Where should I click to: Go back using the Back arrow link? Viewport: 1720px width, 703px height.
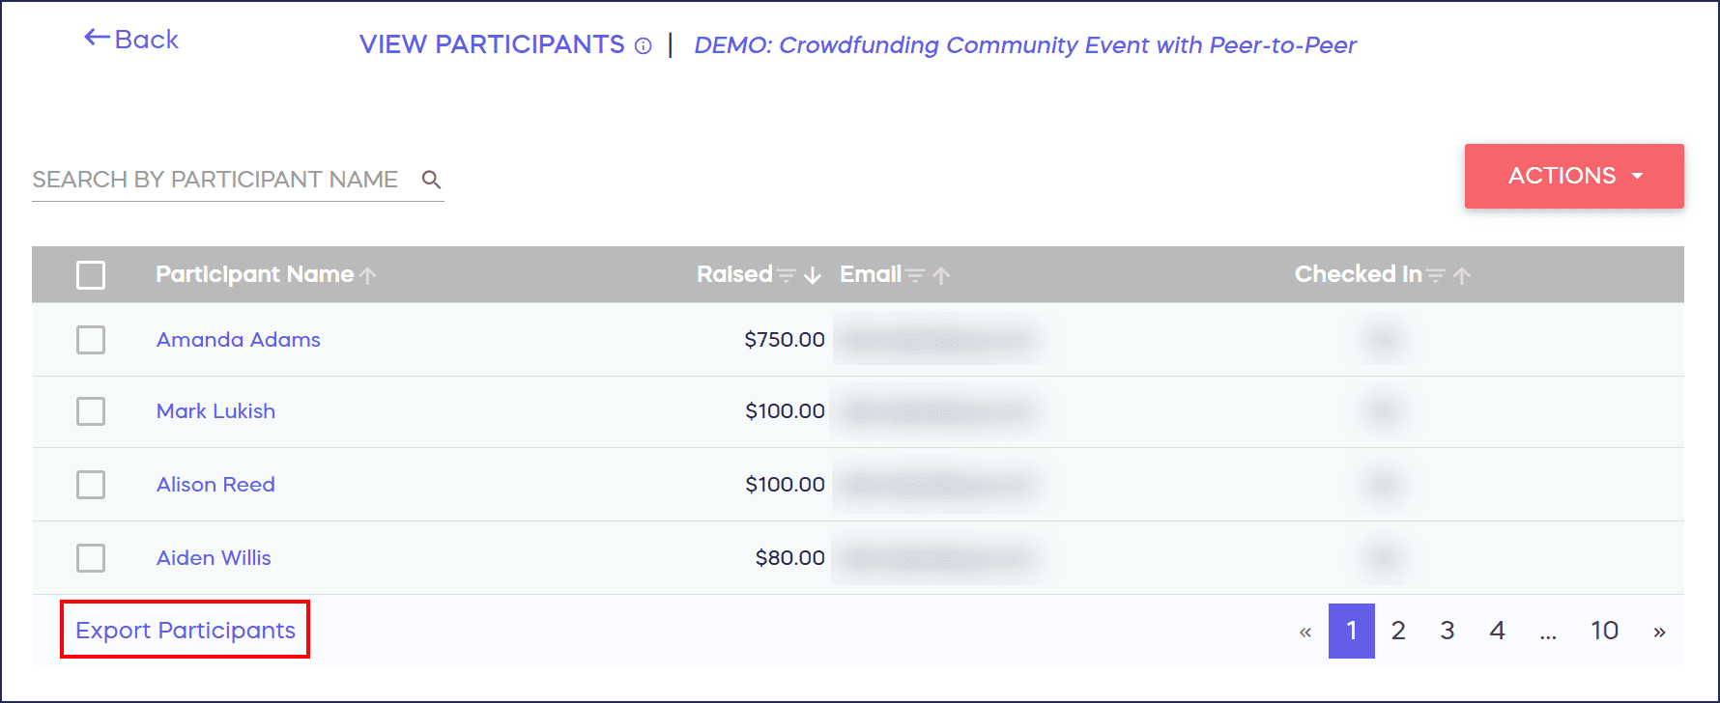click(132, 40)
